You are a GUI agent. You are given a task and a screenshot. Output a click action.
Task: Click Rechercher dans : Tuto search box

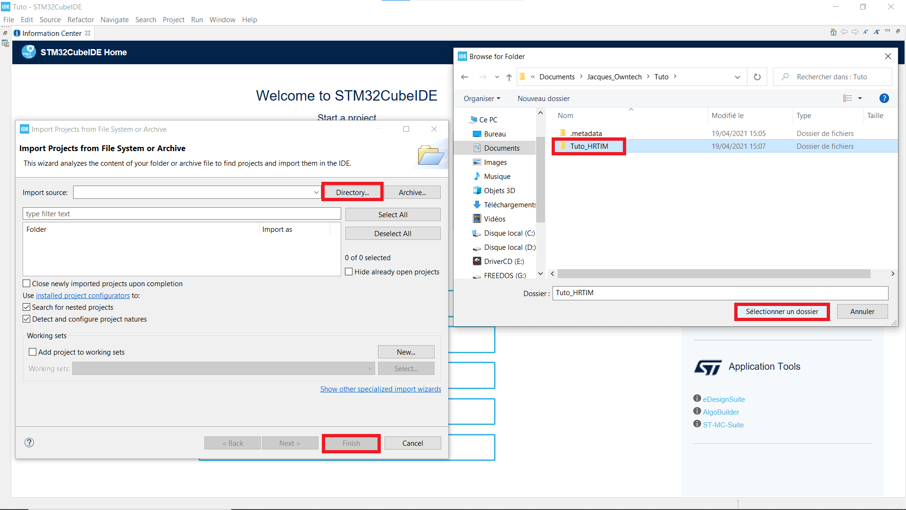pyautogui.click(x=832, y=77)
